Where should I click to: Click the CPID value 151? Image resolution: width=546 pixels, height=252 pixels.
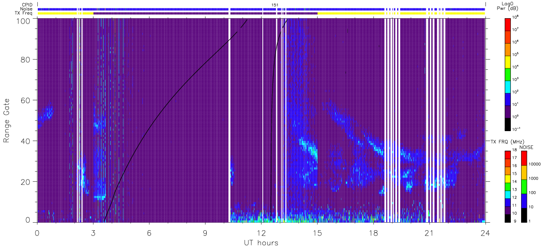click(x=274, y=4)
